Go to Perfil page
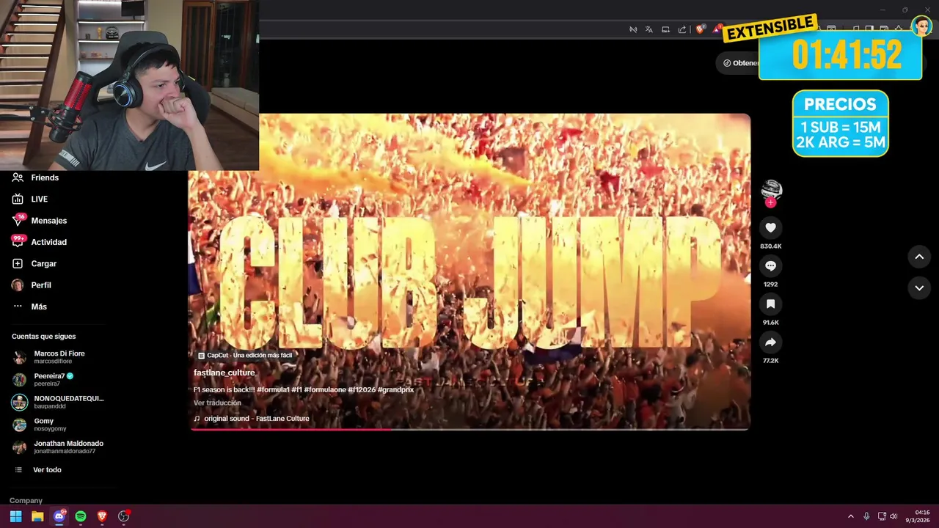The height and width of the screenshot is (528, 939). tap(32, 285)
